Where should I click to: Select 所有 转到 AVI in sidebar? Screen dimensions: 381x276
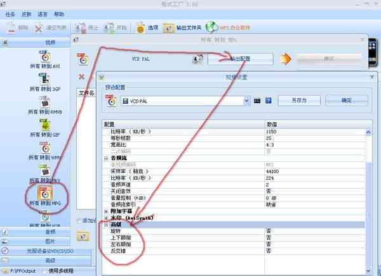[45, 60]
